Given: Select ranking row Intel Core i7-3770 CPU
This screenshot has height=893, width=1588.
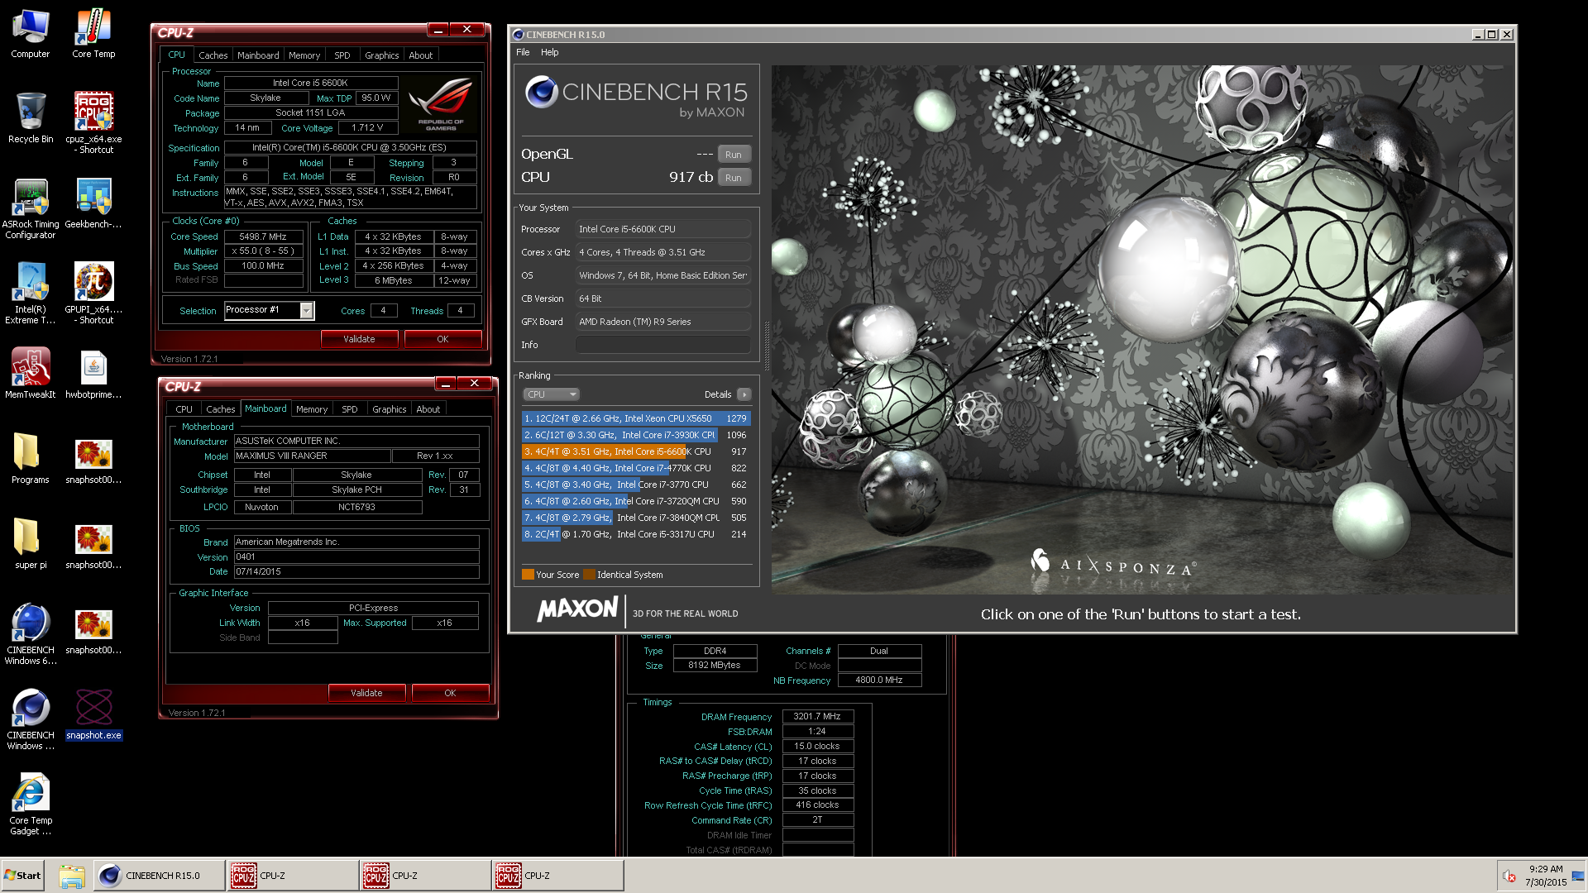Looking at the screenshot, I should tap(636, 485).
